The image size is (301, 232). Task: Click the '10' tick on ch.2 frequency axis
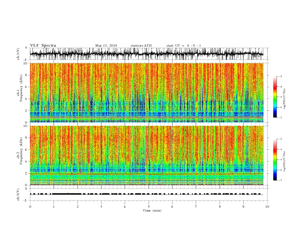(26, 126)
